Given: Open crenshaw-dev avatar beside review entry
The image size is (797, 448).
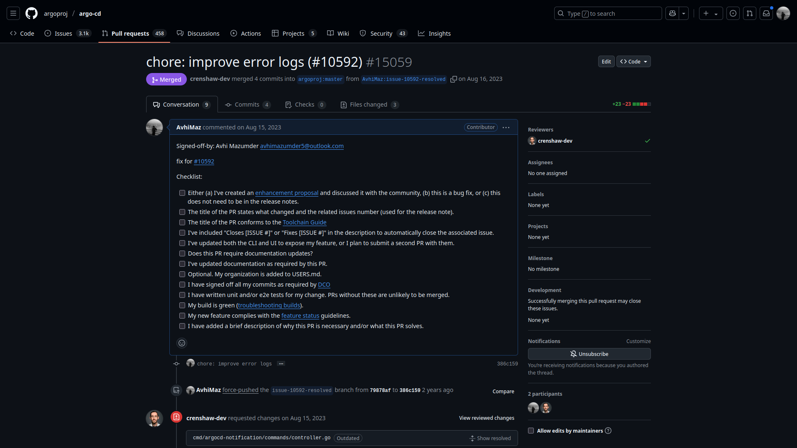Looking at the screenshot, I should pyautogui.click(x=154, y=418).
